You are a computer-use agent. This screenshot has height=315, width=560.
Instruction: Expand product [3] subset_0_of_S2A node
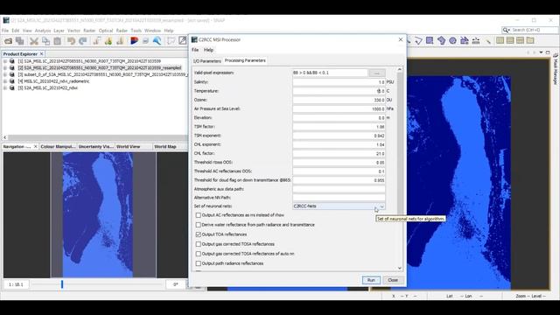coord(5,74)
